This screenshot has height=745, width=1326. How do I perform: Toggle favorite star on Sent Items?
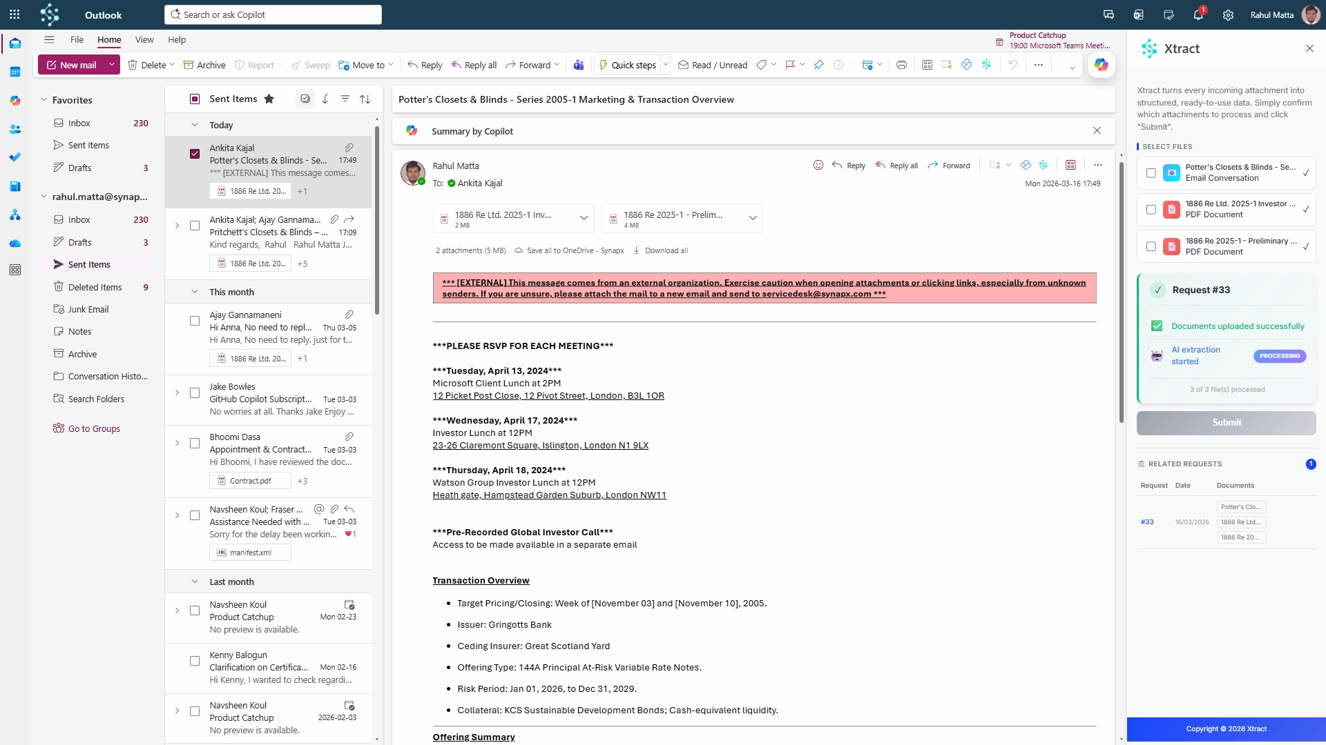[x=269, y=99]
